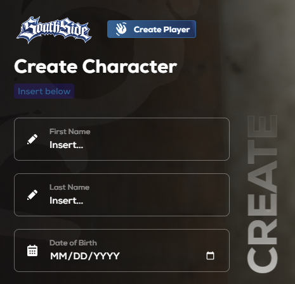
Task: Click the First Name field label
Action: [x=70, y=132]
